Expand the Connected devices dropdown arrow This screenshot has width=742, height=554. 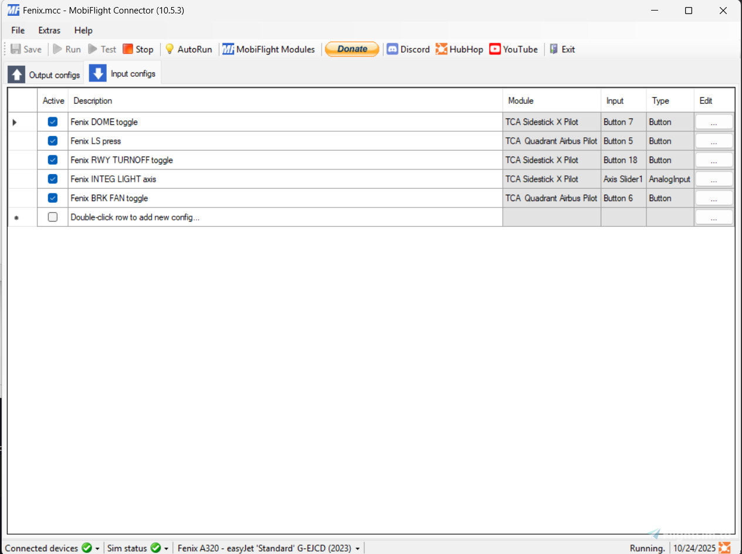pyautogui.click(x=97, y=549)
